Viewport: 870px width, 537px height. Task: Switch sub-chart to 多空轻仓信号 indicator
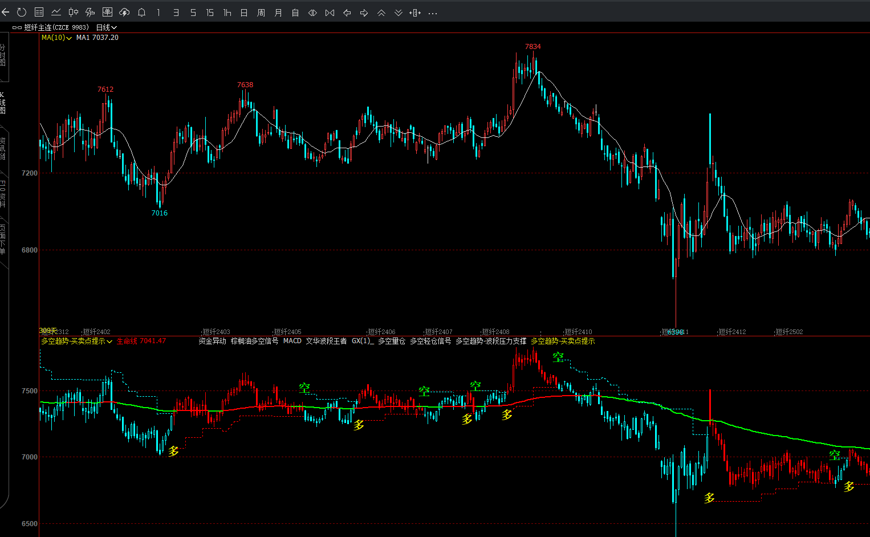tap(430, 341)
